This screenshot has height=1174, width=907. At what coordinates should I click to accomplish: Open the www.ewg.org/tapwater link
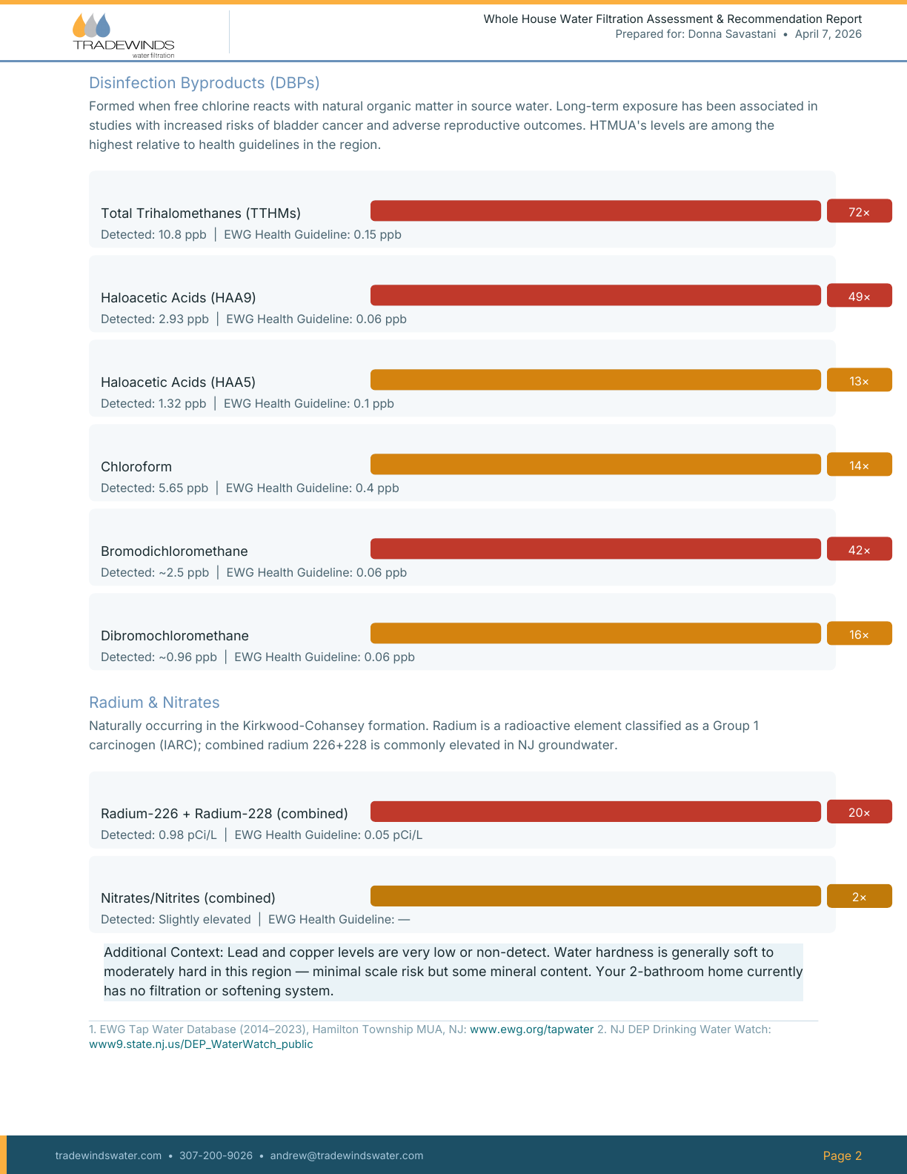pyautogui.click(x=531, y=1029)
